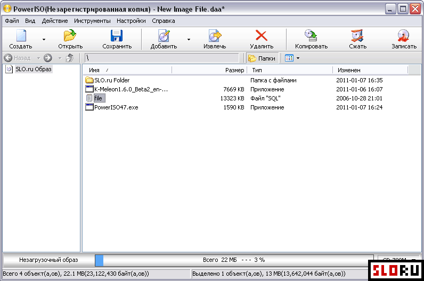Open the view mode dropdown arrow
The image size is (424, 281).
pos(298,58)
